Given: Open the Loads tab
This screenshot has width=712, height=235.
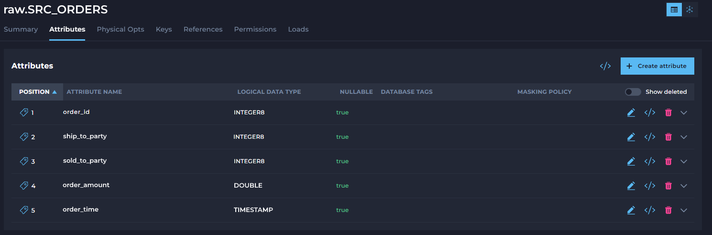Looking at the screenshot, I should 298,29.
